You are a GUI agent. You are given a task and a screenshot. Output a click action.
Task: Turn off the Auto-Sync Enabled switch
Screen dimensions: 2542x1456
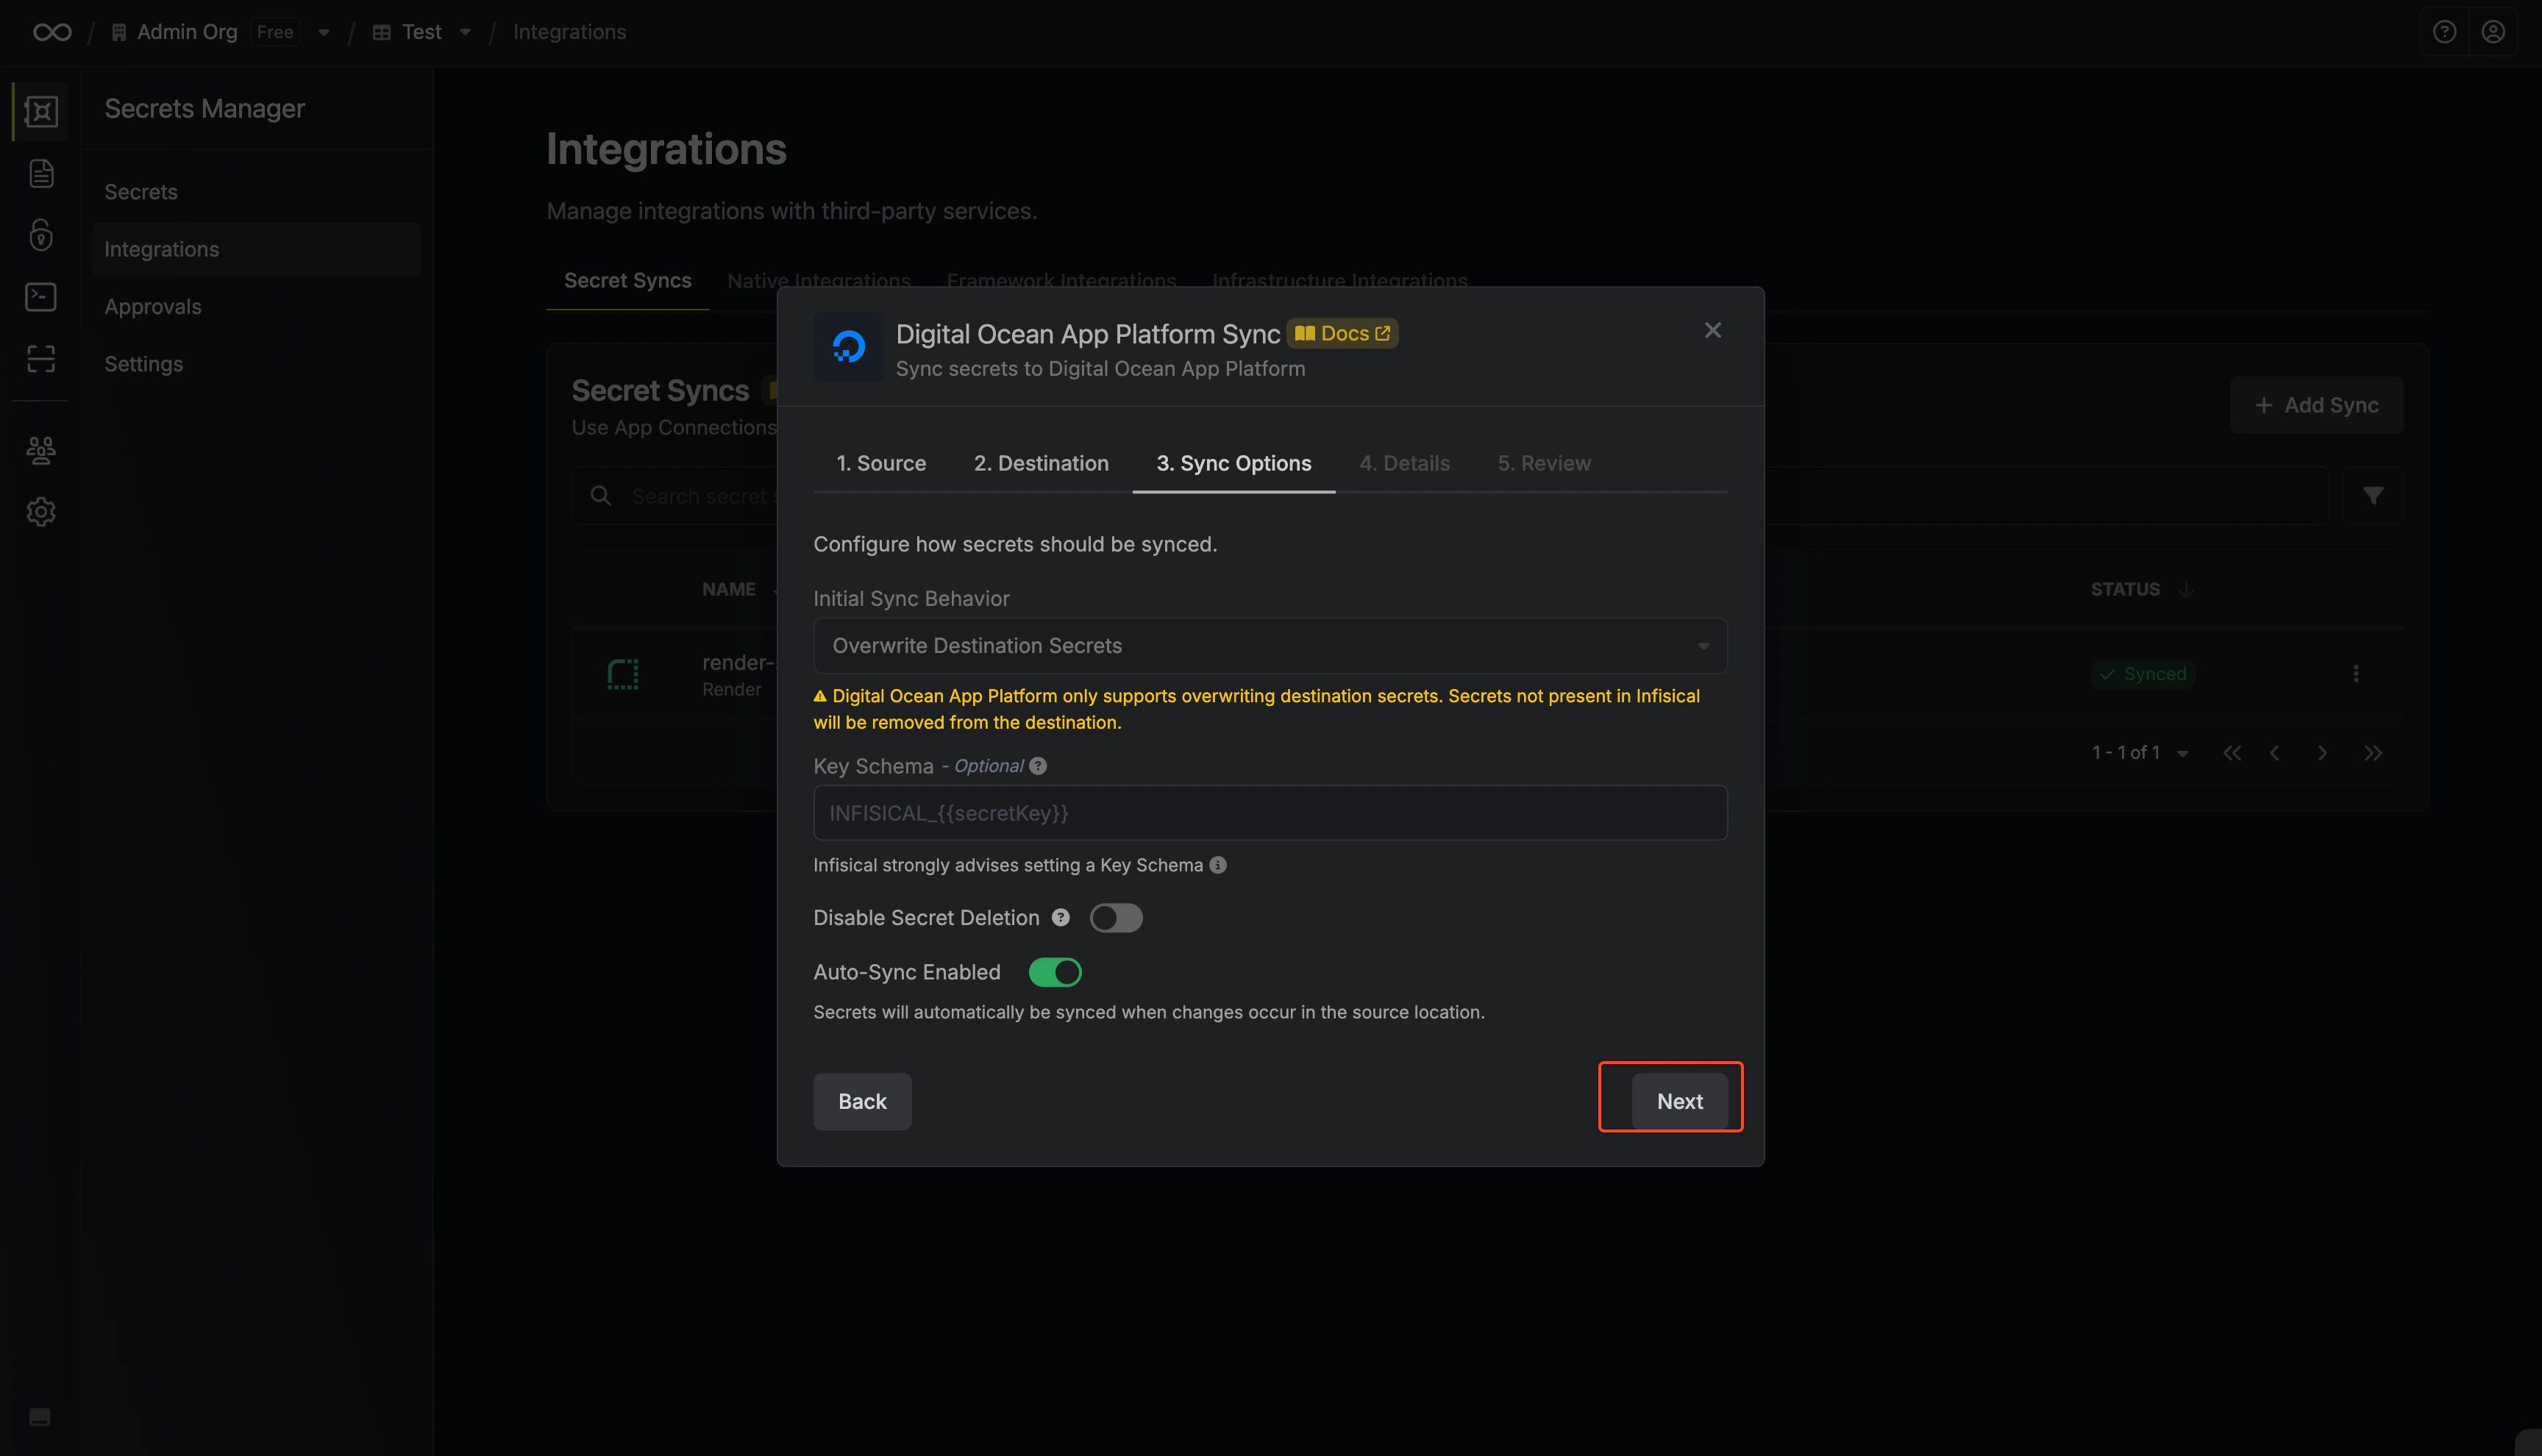[1055, 972]
